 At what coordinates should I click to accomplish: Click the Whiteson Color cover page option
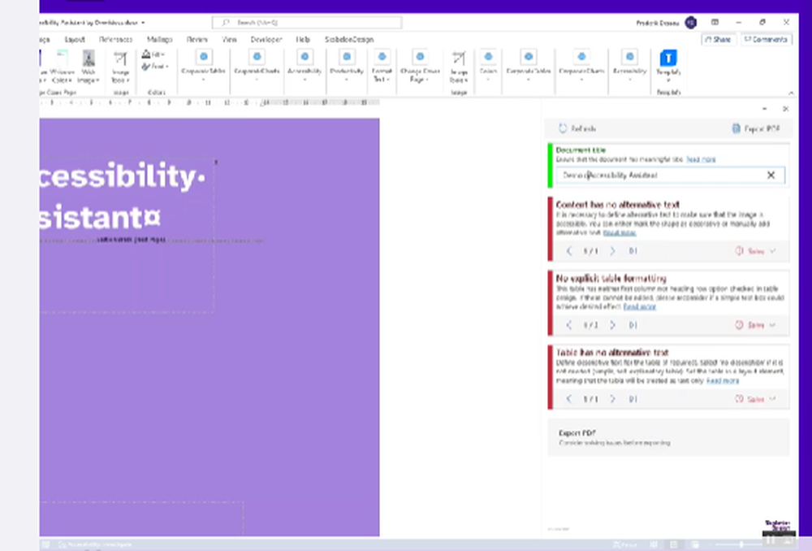(x=63, y=67)
